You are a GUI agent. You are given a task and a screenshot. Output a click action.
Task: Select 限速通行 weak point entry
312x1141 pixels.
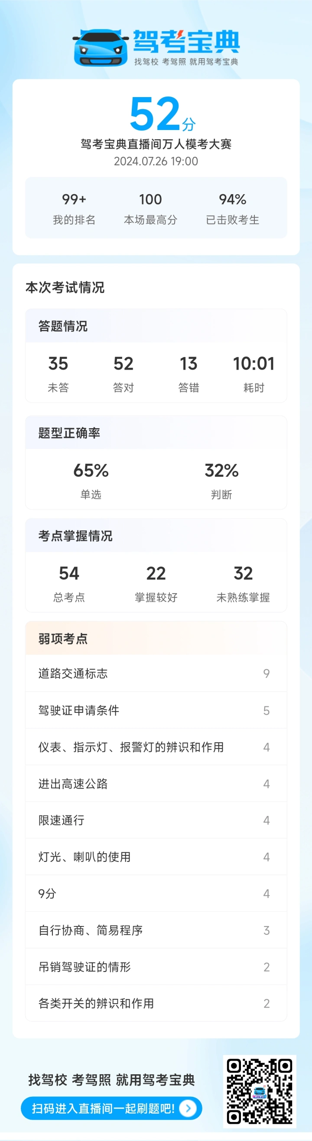[x=156, y=820]
